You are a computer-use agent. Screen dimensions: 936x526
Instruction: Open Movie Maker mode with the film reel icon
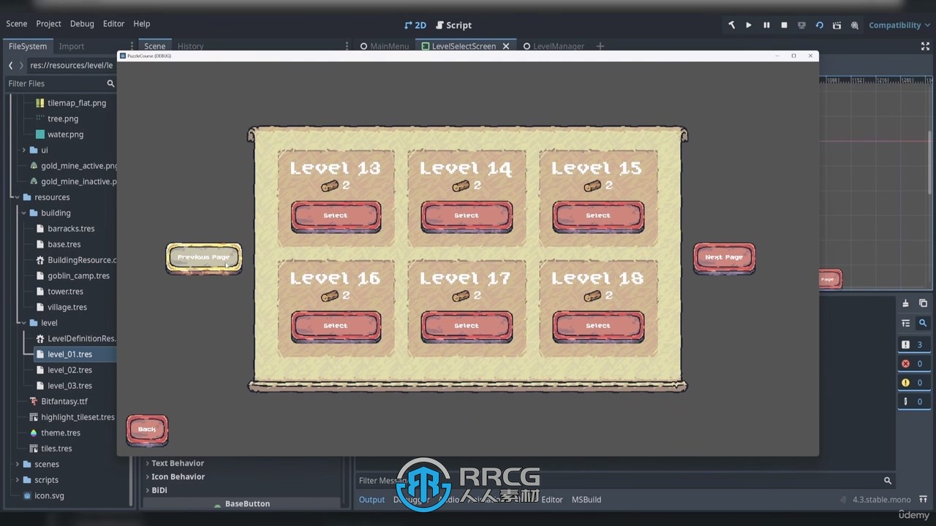tap(854, 25)
